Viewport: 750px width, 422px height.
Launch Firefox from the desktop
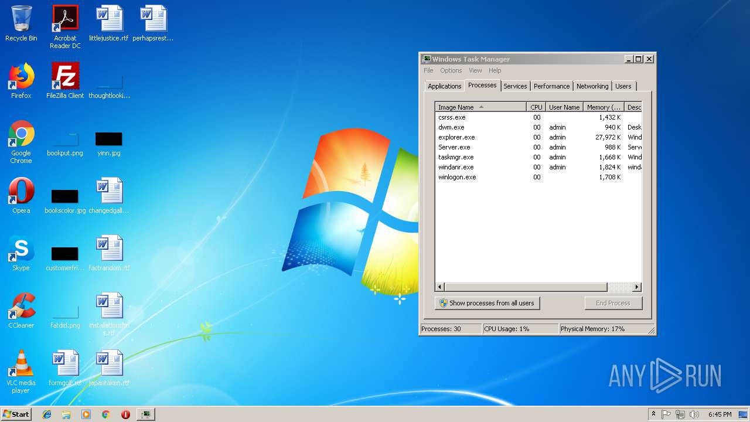click(21, 81)
